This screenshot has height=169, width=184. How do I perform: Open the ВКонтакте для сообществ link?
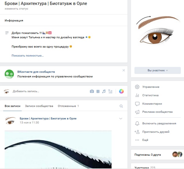(x=36, y=72)
